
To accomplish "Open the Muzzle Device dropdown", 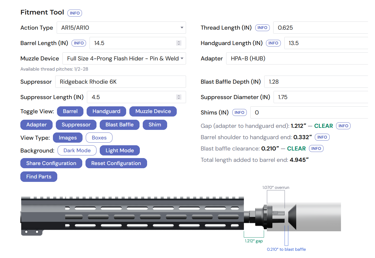I will pyautogui.click(x=124, y=58).
